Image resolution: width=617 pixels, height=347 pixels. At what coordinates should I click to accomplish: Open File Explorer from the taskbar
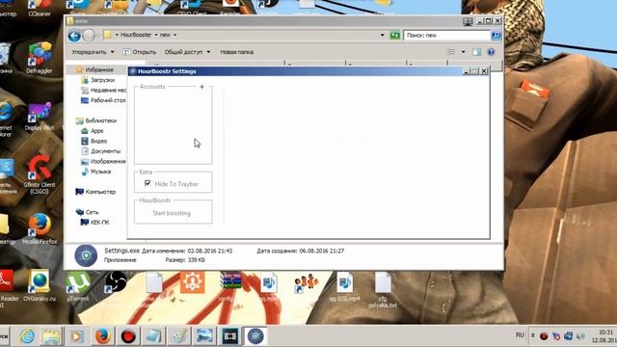51,336
